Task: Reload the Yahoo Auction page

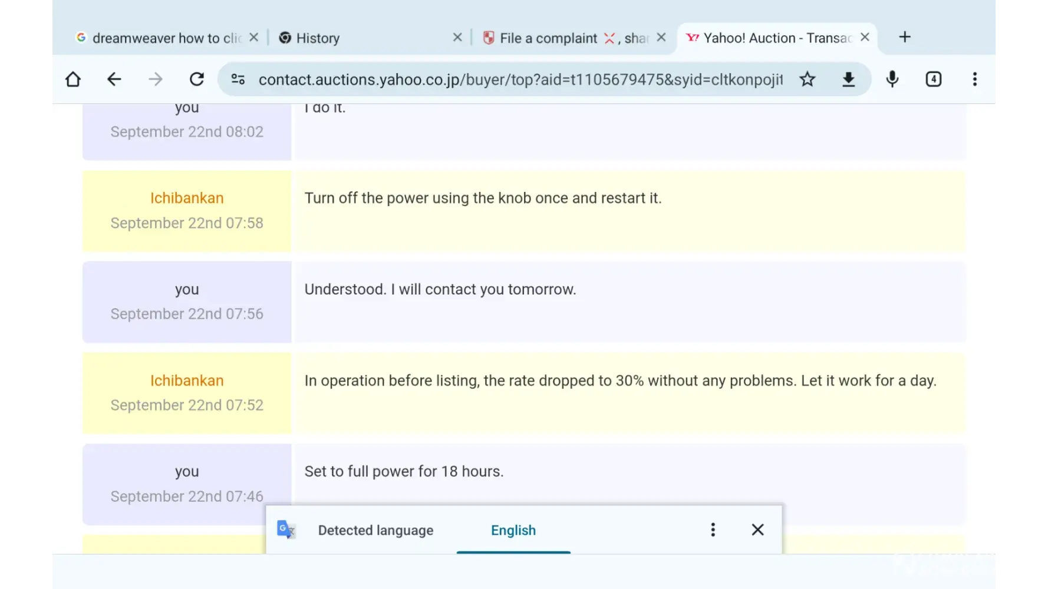Action: (197, 80)
